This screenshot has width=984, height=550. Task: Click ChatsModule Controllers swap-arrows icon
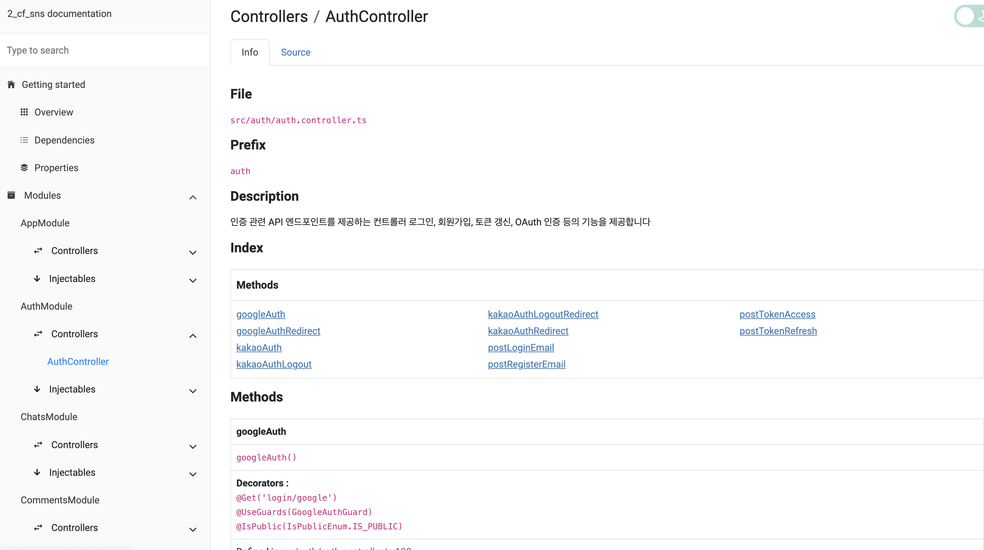(x=38, y=444)
